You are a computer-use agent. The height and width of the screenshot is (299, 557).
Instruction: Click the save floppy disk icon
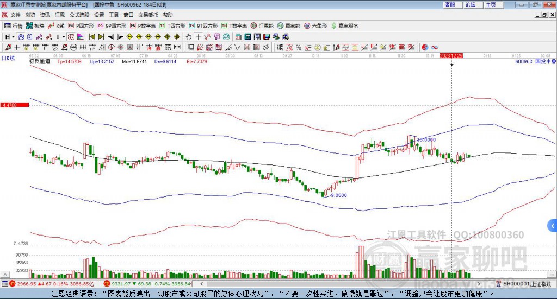[x=267, y=37]
